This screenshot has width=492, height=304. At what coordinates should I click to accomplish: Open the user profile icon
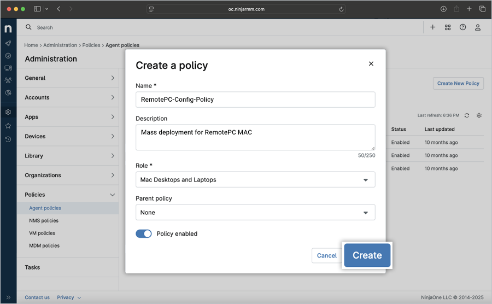tap(478, 27)
